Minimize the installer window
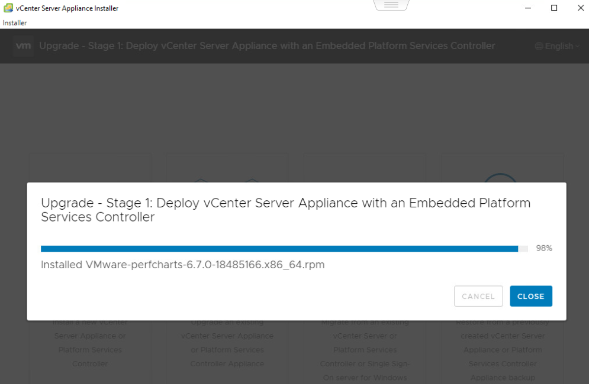 (x=528, y=8)
